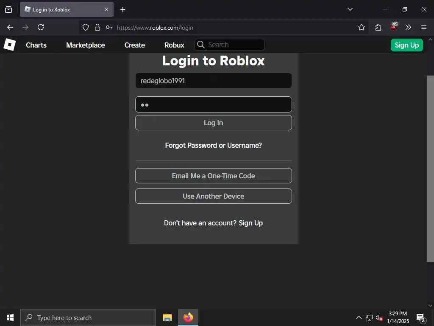Open File Explorer from the taskbar
The height and width of the screenshot is (326, 434).
point(167,318)
